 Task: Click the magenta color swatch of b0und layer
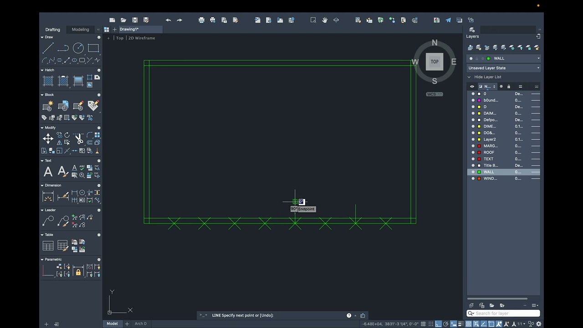(479, 100)
